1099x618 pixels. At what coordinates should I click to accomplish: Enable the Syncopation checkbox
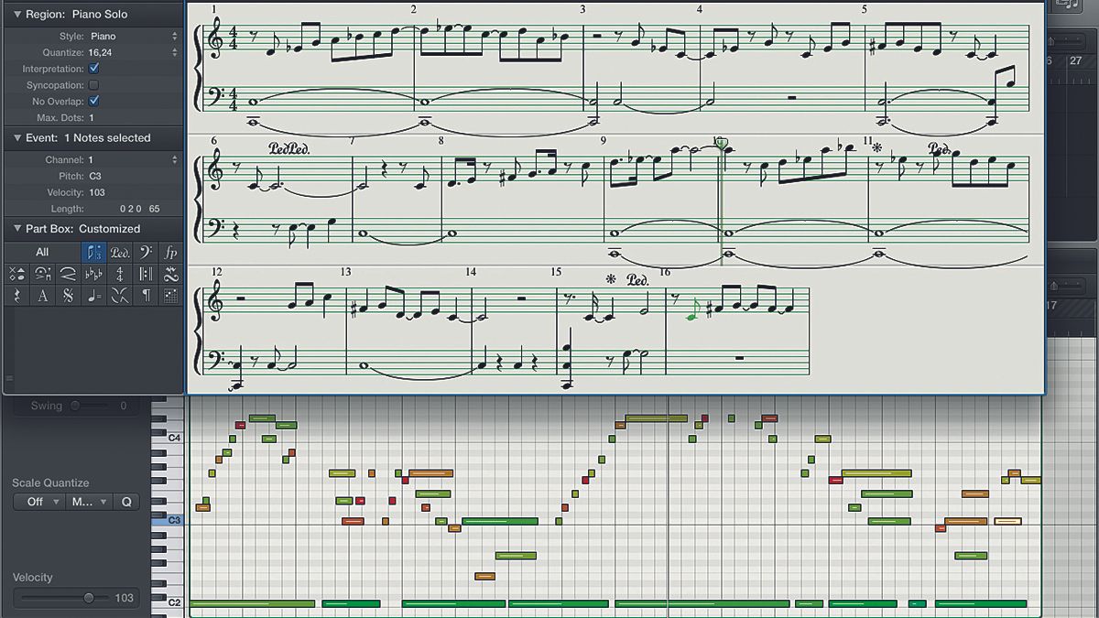click(x=92, y=84)
